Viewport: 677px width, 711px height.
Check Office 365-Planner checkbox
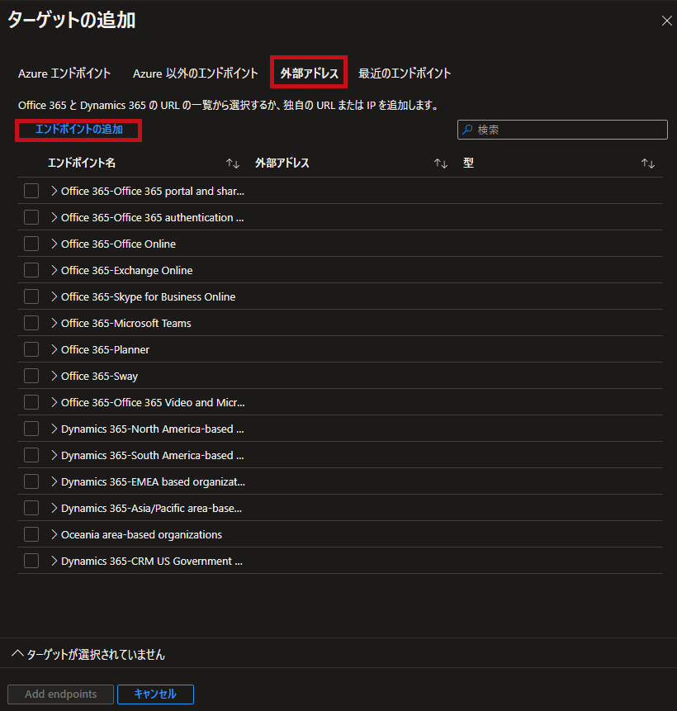[31, 349]
